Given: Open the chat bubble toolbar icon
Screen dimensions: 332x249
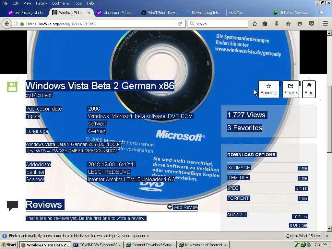Looking at the screenshot, I should click(300, 24).
